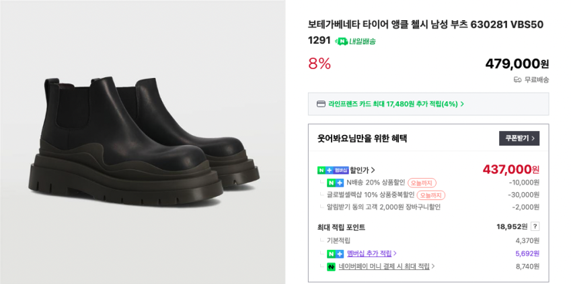Open the 멤버십 추가 적립 link
The width and height of the screenshot is (571, 284).
(x=369, y=254)
